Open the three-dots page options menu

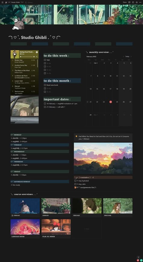[140, 2]
